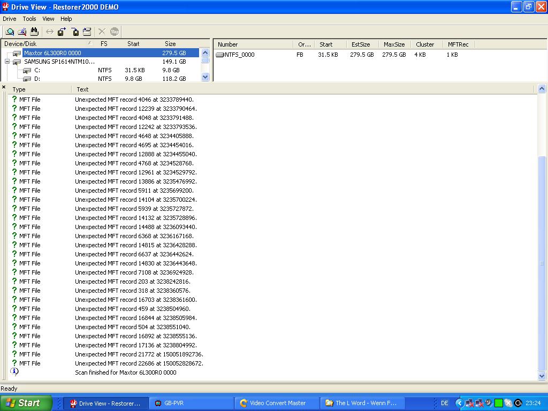Select log row 'Unexpected MFT record 12239 at 3233790464'
Image resolution: width=548 pixels, height=411 pixels.
click(136, 109)
